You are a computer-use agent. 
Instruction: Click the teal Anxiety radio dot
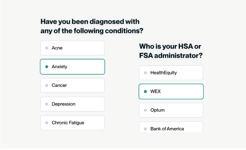47,67
